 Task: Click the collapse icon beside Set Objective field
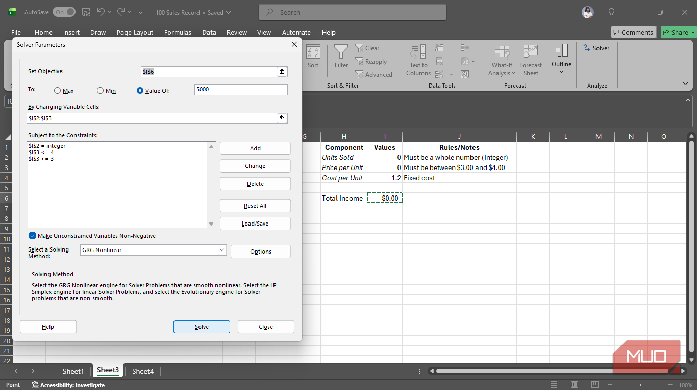282,72
